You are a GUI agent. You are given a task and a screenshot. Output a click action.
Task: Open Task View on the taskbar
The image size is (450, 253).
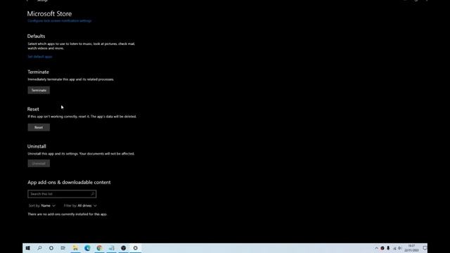tap(63, 248)
